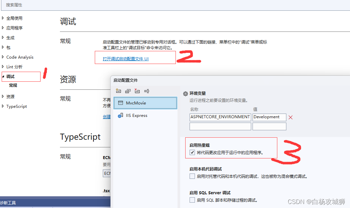Viewport: 350px width, 208px height.
Task: Delete the selected profile with red X toolbar icon
Action: coord(137,91)
